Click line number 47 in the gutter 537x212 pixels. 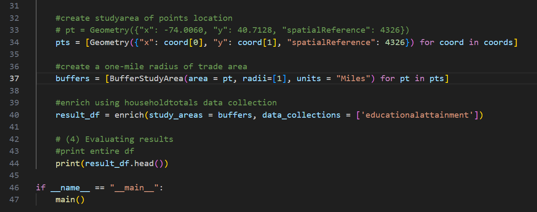coord(14,200)
